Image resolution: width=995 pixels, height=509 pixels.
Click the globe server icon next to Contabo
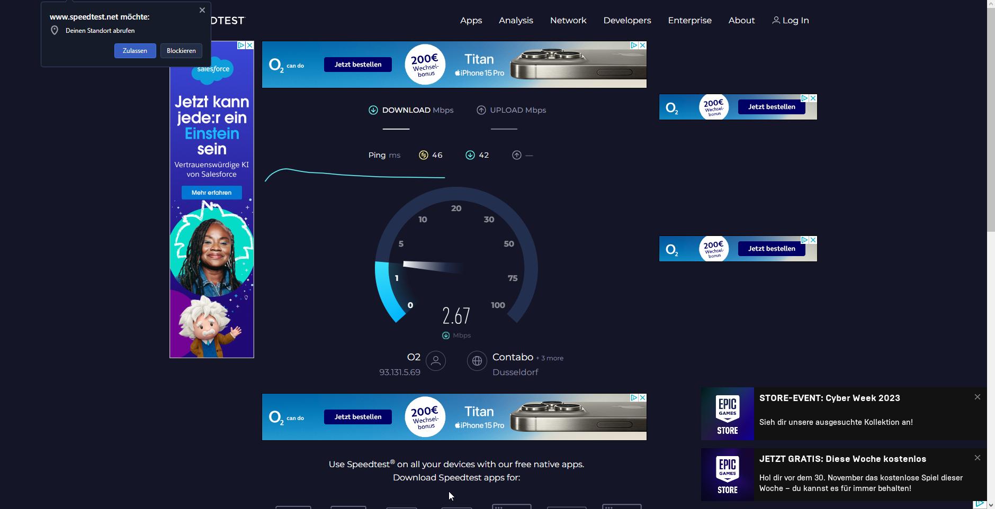[477, 361]
